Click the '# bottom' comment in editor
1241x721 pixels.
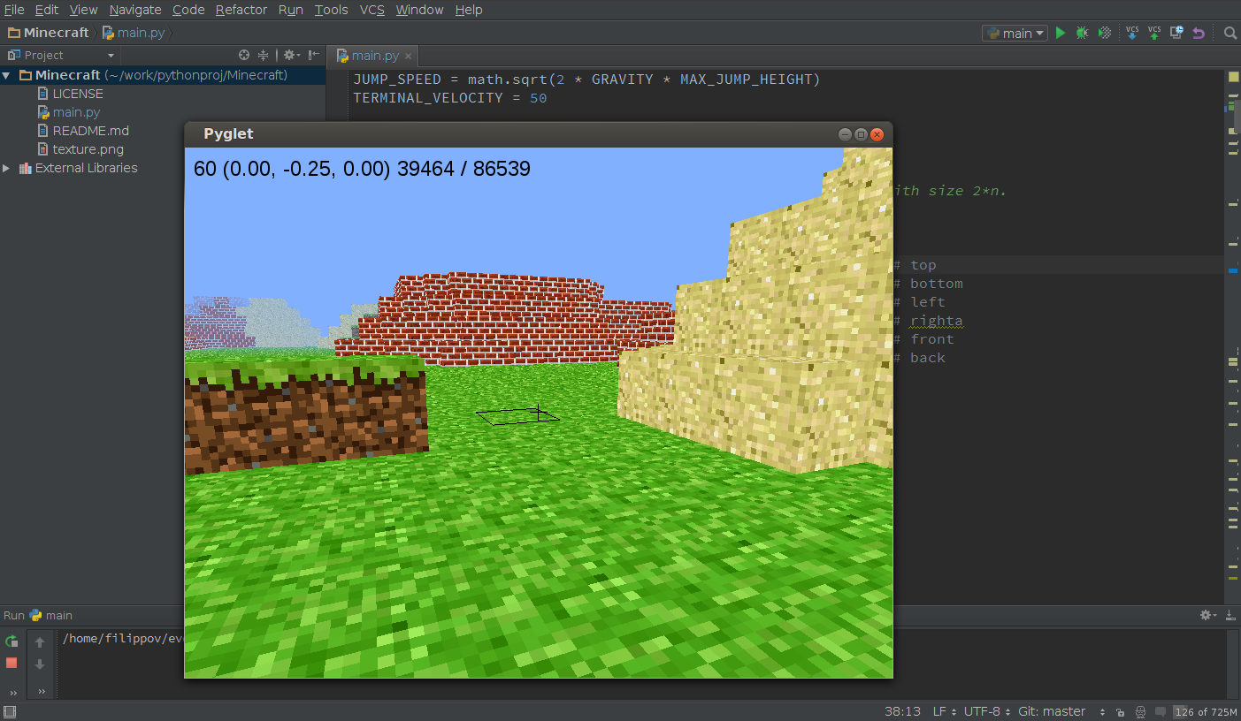[928, 284]
